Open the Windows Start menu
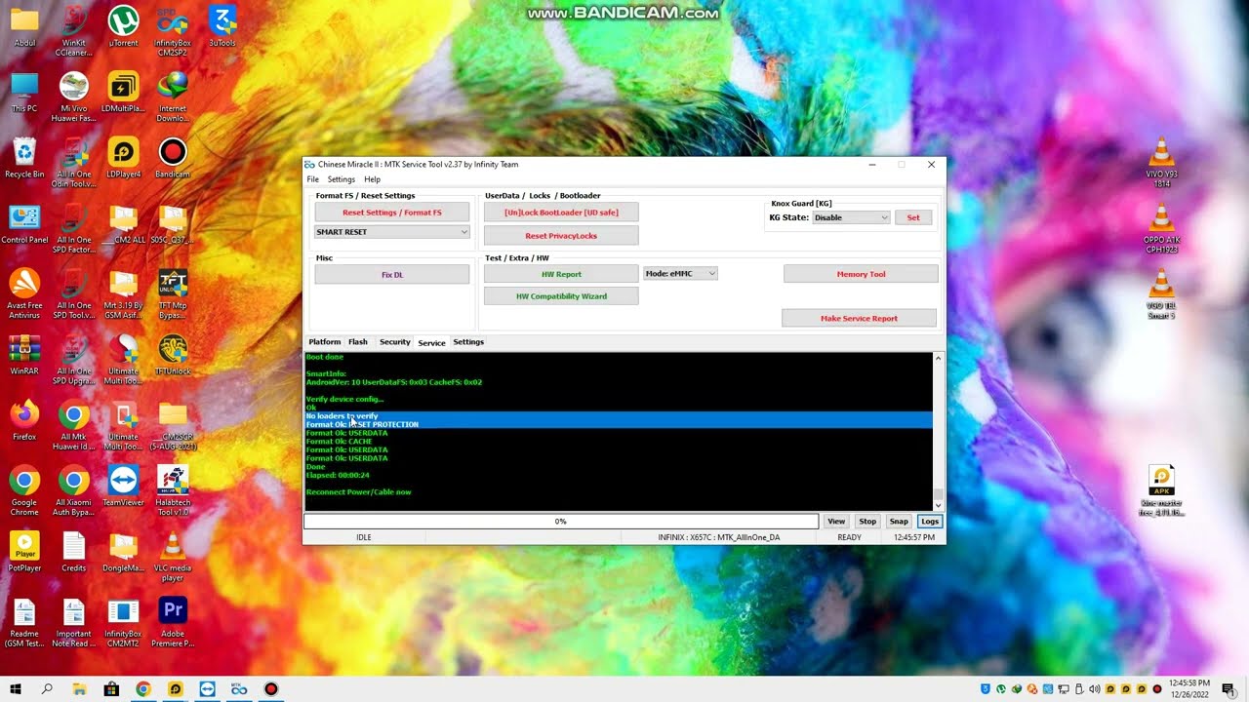 click(x=16, y=689)
